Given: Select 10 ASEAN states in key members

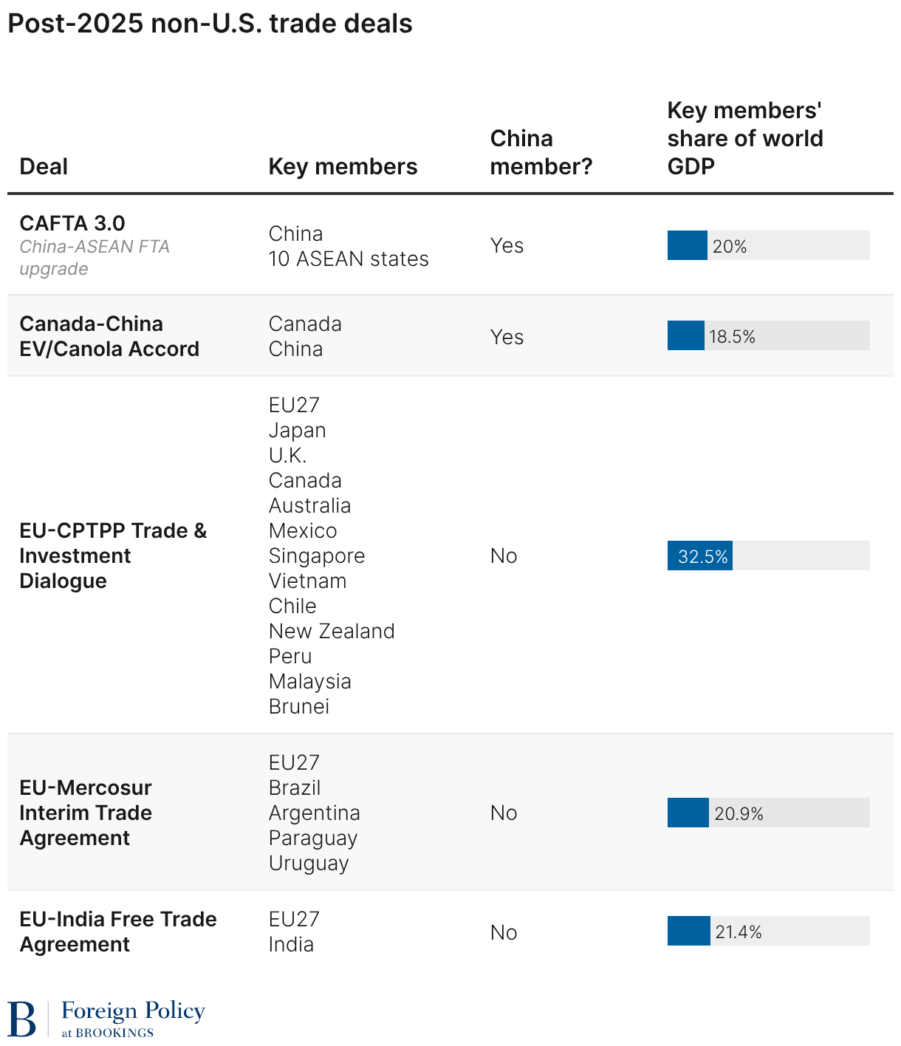Looking at the screenshot, I should tap(349, 259).
